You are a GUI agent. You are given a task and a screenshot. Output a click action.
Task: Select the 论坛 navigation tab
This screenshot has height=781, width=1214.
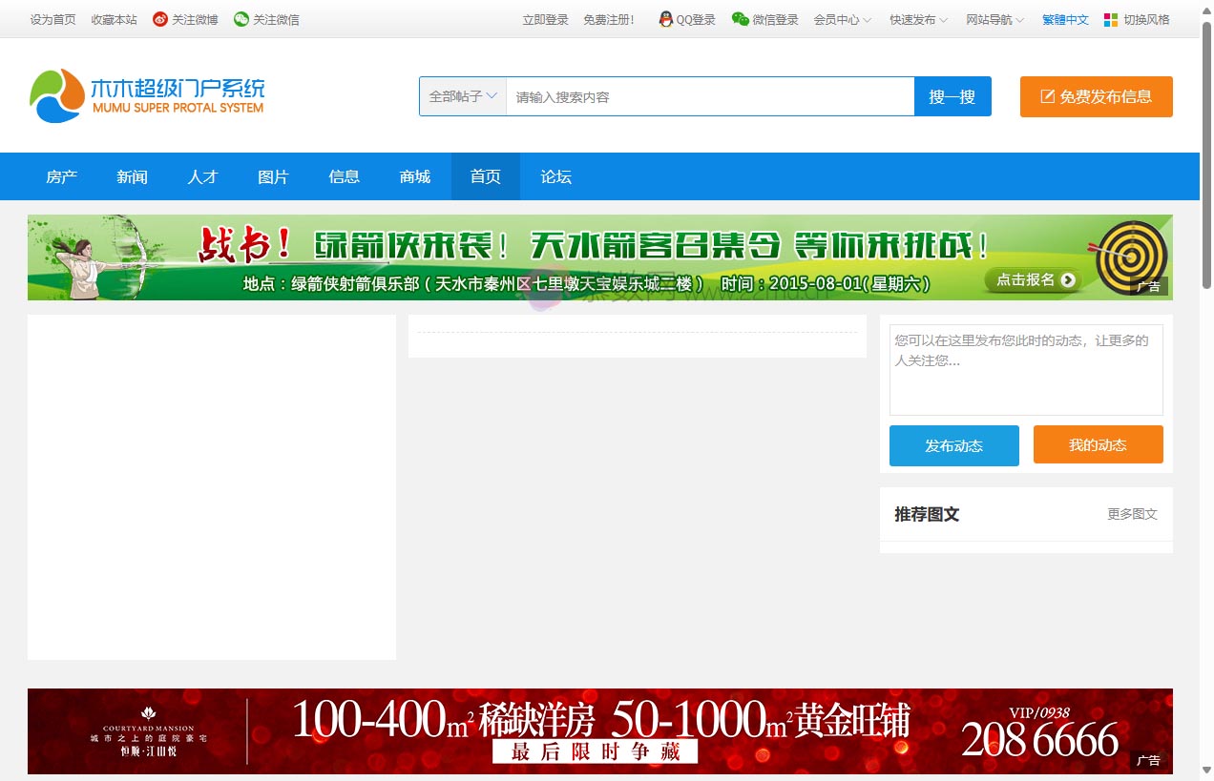coord(556,176)
